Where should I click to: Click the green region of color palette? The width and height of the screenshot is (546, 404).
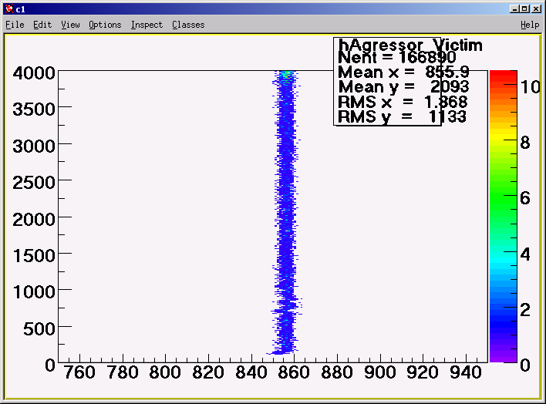click(x=503, y=195)
